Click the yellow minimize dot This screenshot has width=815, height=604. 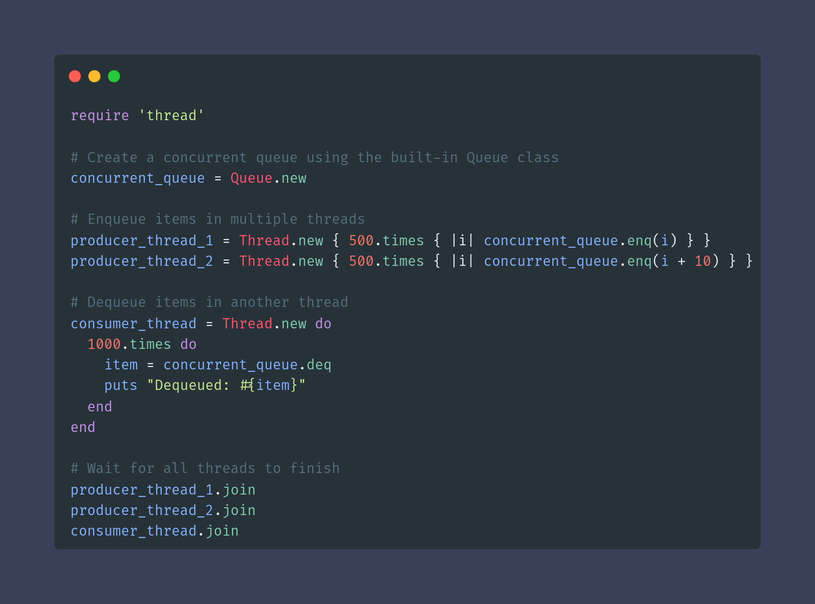[94, 76]
